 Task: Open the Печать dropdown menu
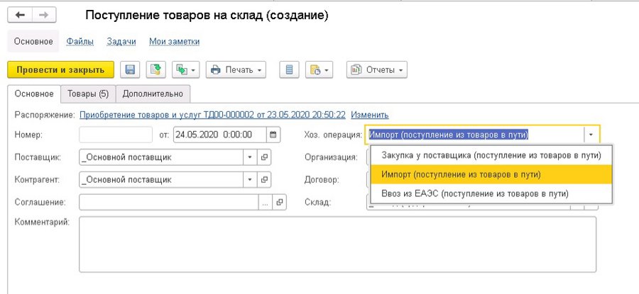[x=236, y=69]
